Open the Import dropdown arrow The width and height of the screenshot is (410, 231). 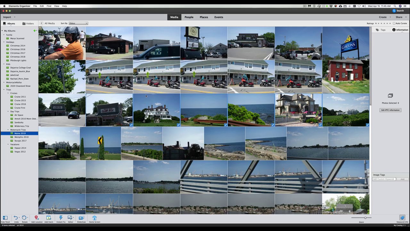tap(14, 17)
